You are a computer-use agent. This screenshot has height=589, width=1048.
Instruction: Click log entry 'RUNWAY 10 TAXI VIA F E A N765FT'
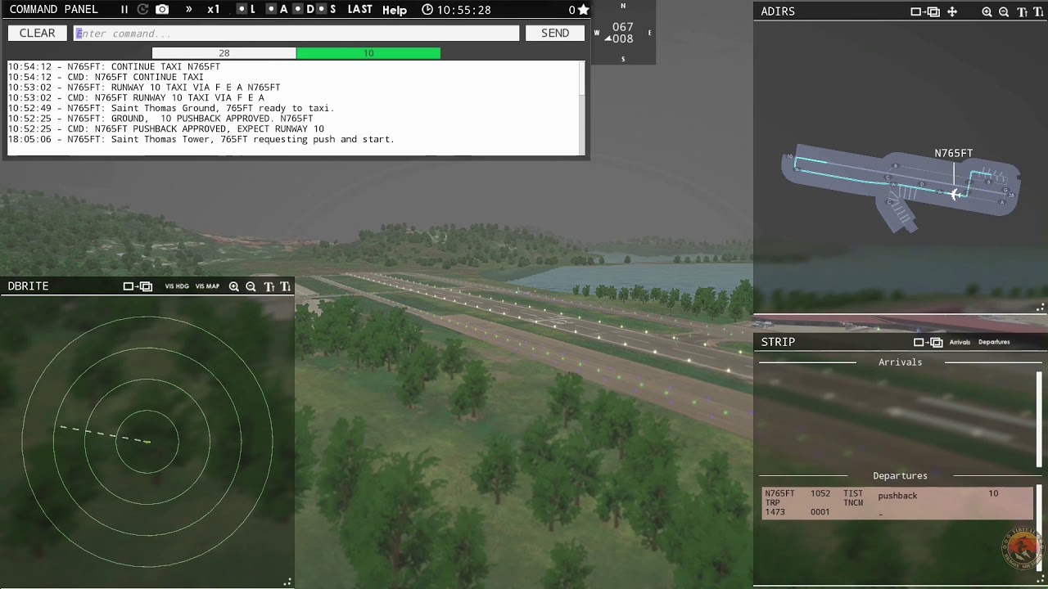click(x=144, y=88)
